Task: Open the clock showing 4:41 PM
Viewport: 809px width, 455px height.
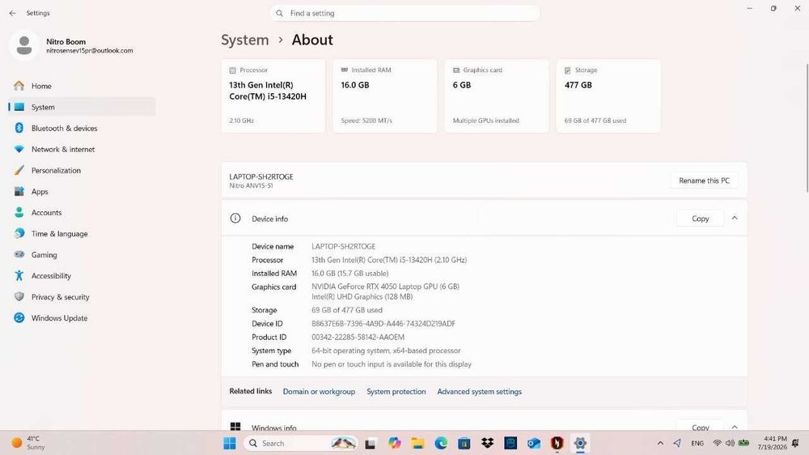Action: [x=773, y=443]
